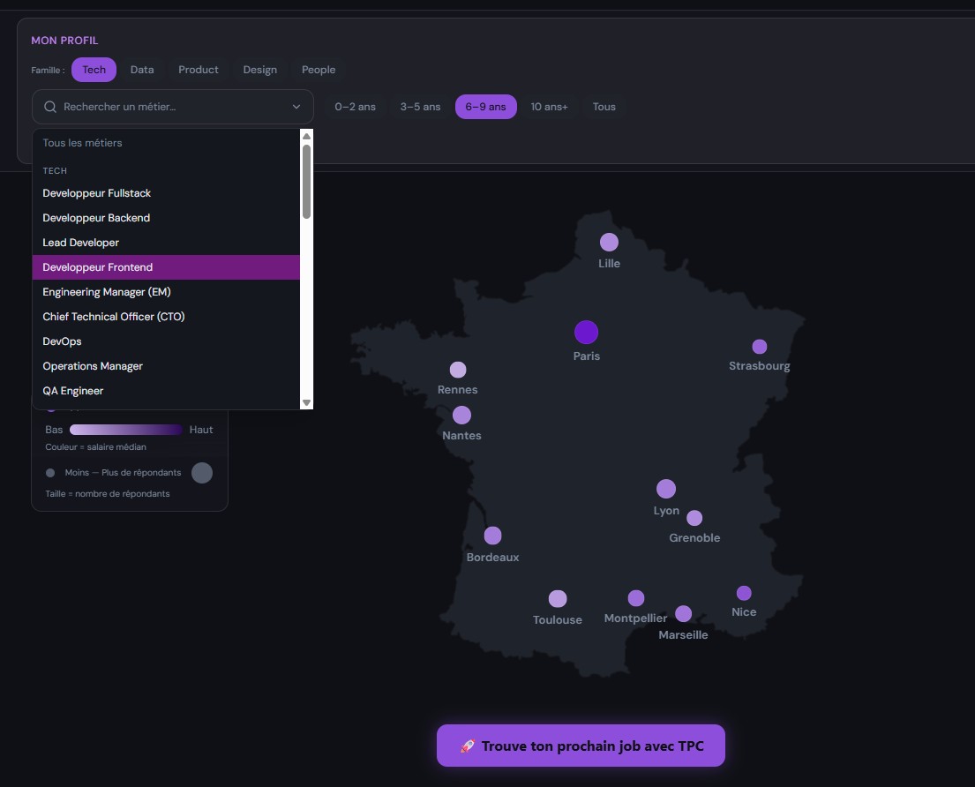Screen dimensions: 975x787
Task: Click the Paris city marker on map
Action: (x=586, y=333)
